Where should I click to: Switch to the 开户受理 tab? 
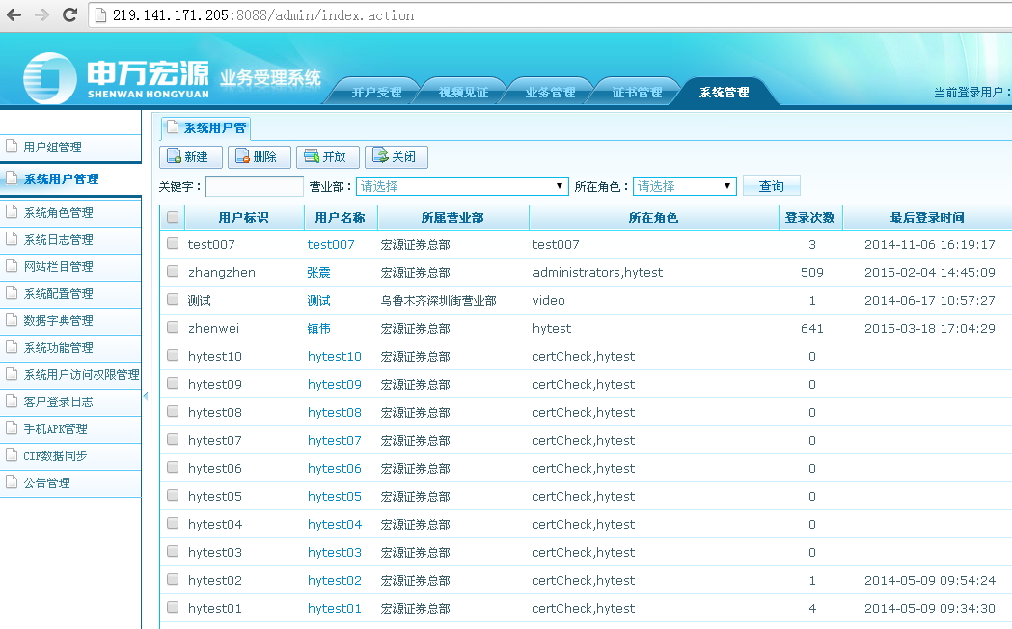pyautogui.click(x=377, y=93)
